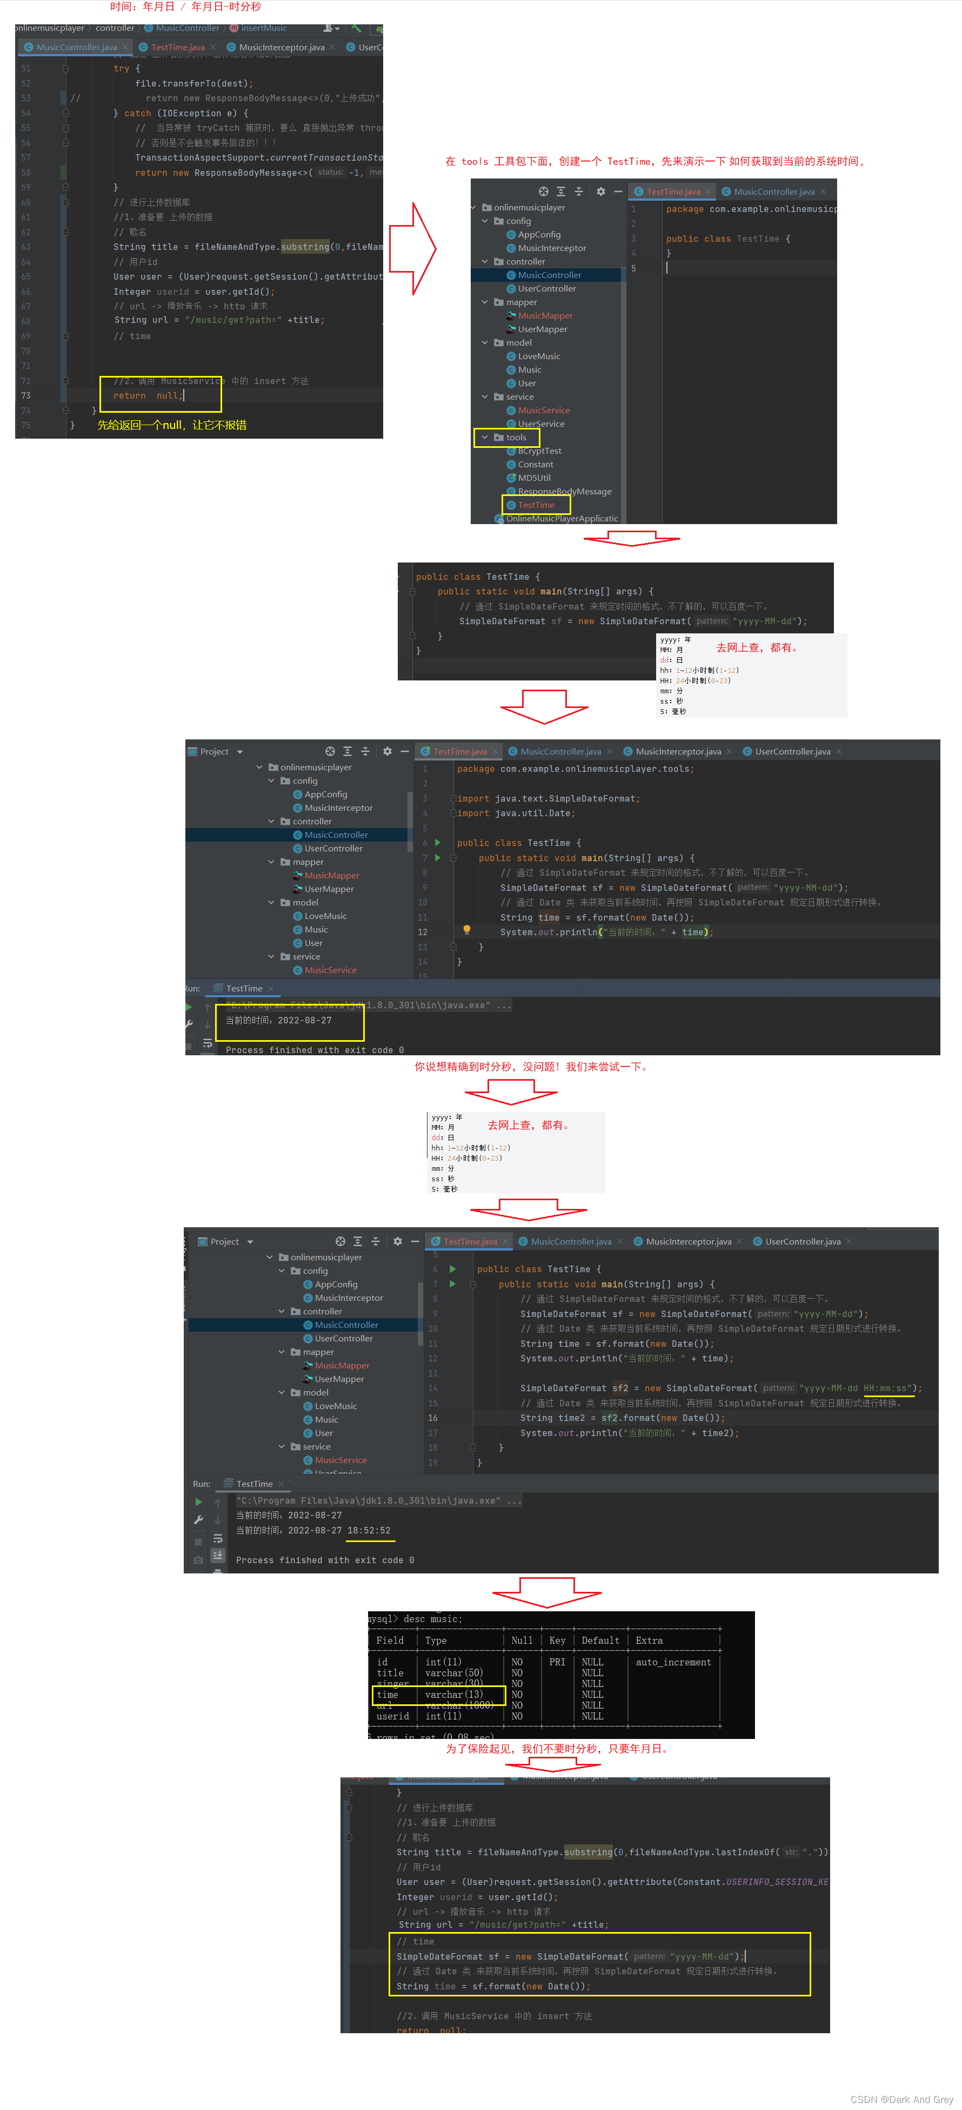Click Collapse All icon in the single-output IDE project panel
Image resolution: width=962 pixels, height=2110 pixels.
coord(365,751)
